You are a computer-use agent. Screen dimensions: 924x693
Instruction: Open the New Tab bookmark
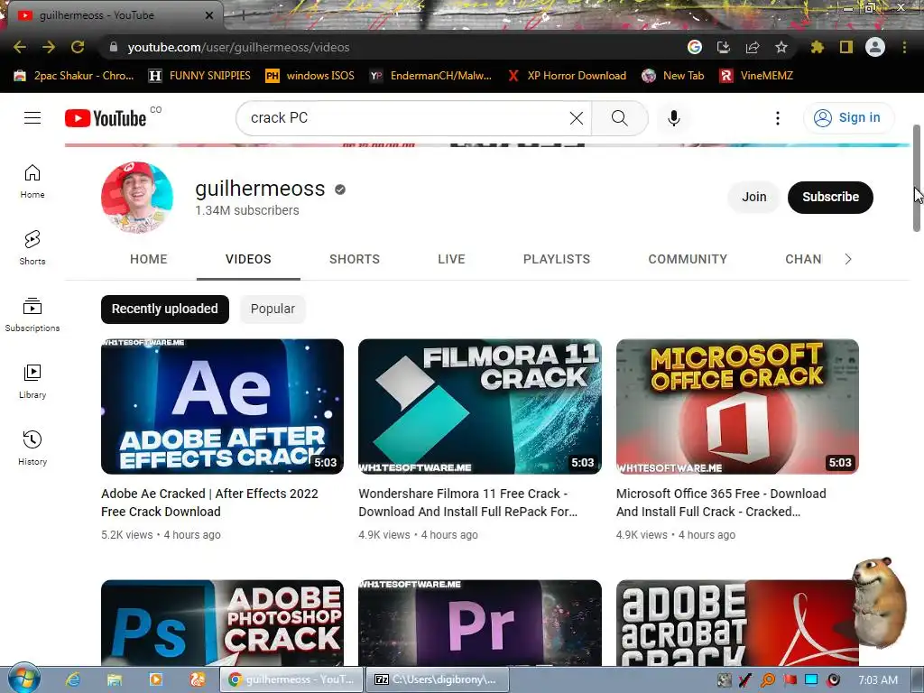pos(673,76)
